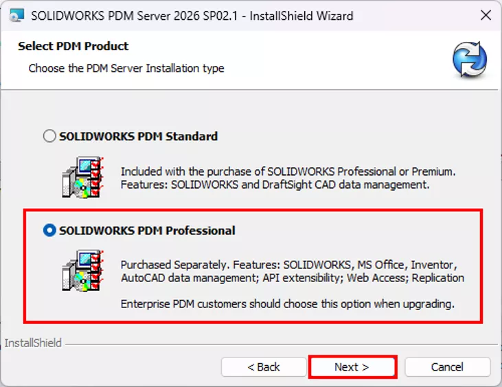
Task: Click the PDM Standard installer icon
Action: point(83,178)
